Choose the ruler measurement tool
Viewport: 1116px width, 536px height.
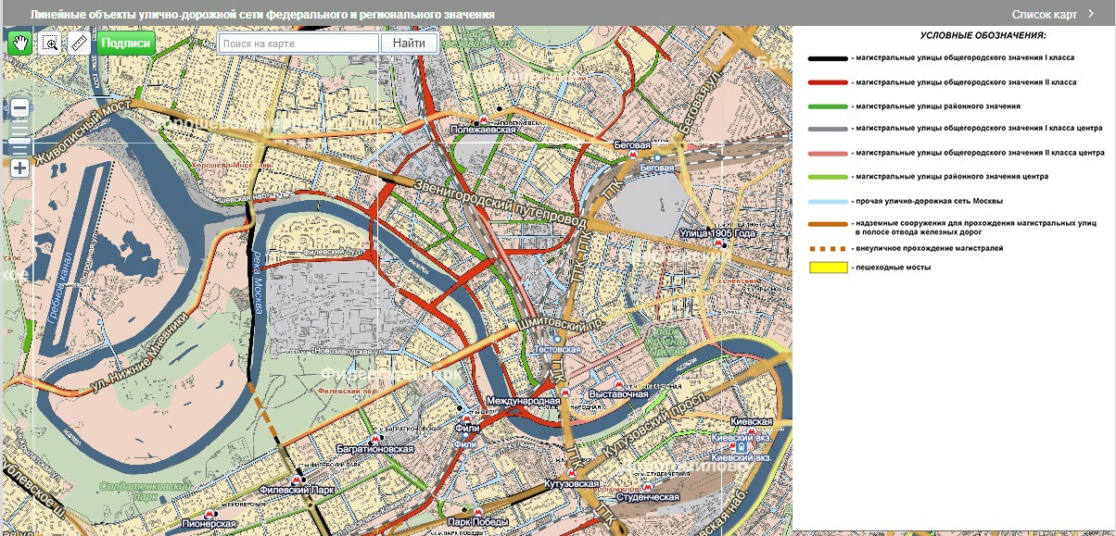(x=79, y=43)
